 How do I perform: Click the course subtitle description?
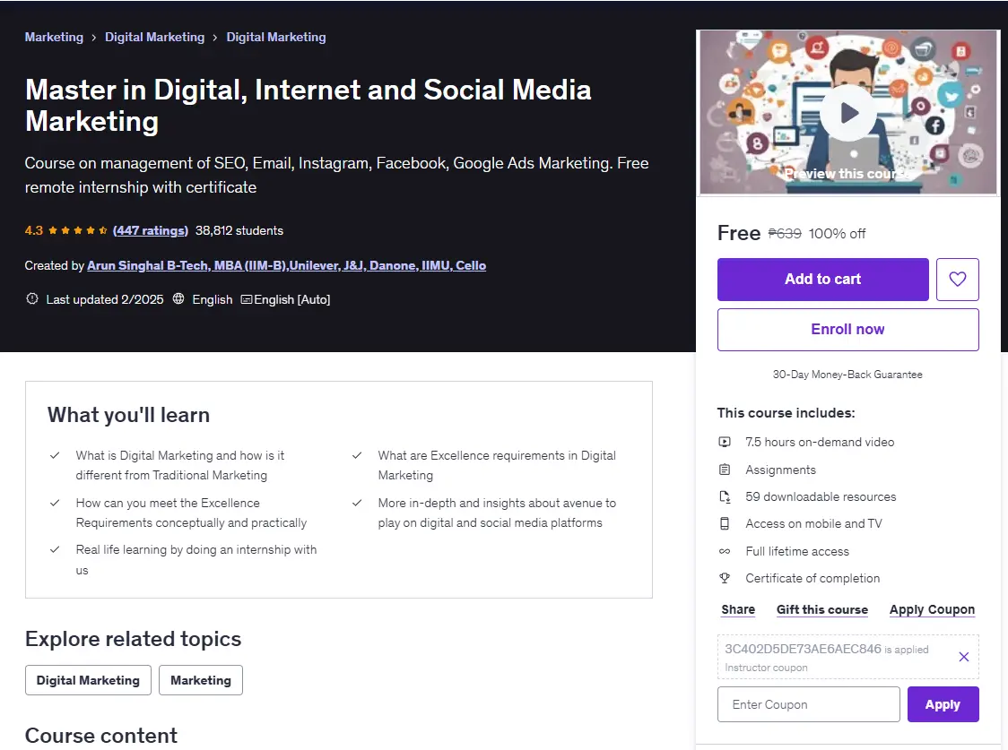(336, 176)
